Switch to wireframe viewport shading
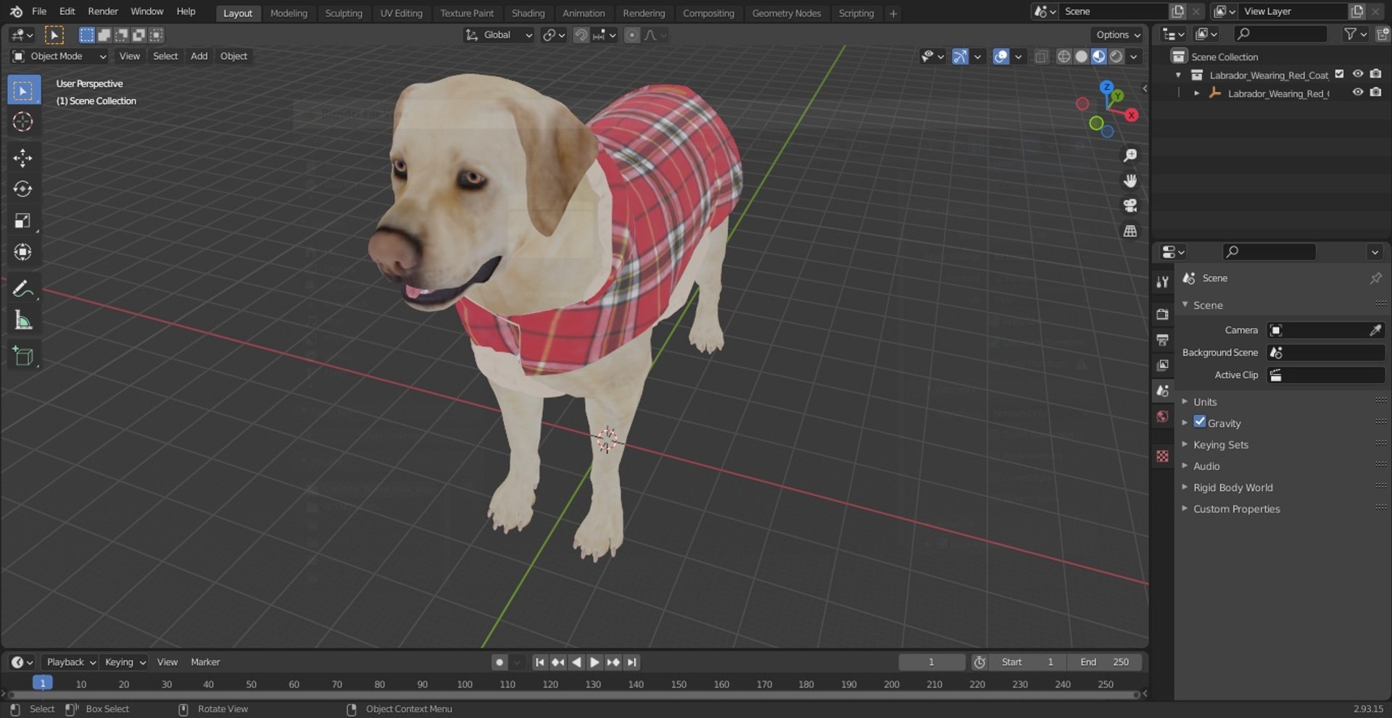This screenshot has width=1392, height=718. [x=1064, y=57]
